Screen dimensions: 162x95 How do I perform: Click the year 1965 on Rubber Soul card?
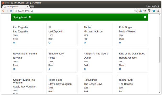click(x=121, y=88)
